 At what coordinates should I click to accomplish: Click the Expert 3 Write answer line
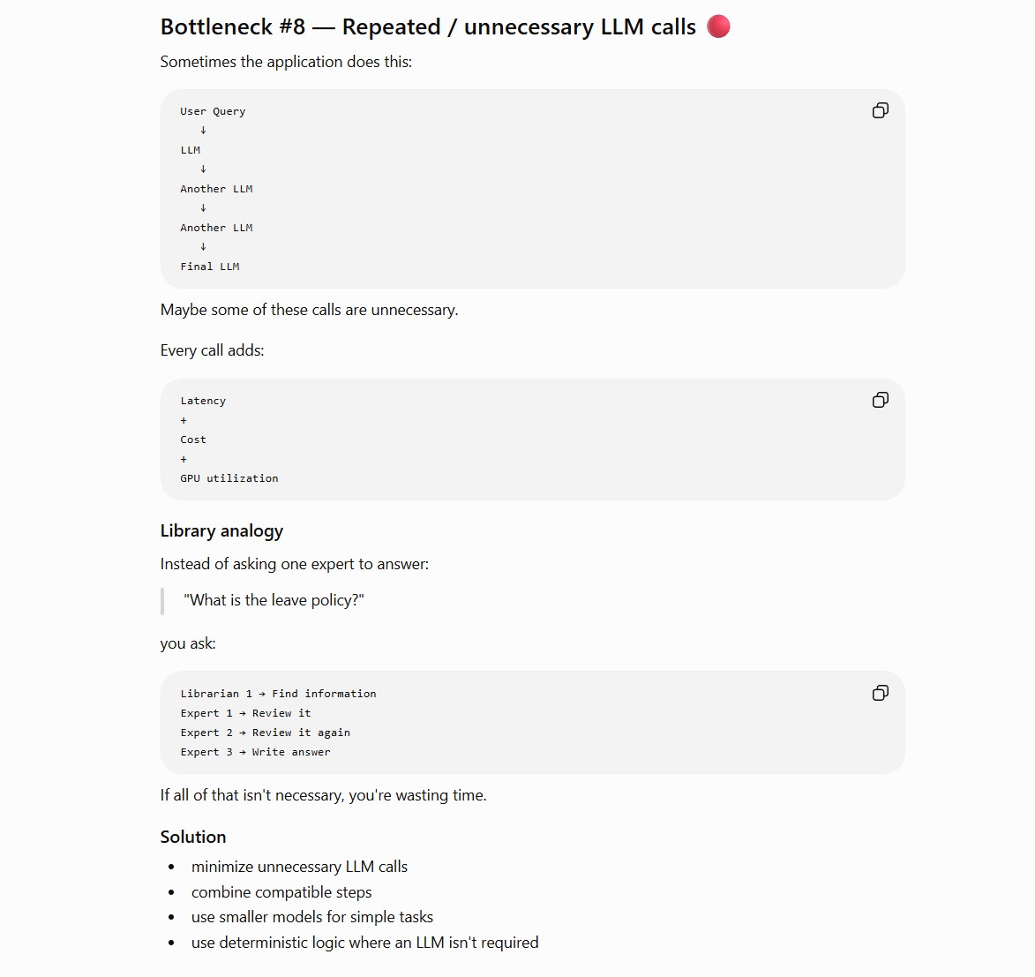coord(256,752)
